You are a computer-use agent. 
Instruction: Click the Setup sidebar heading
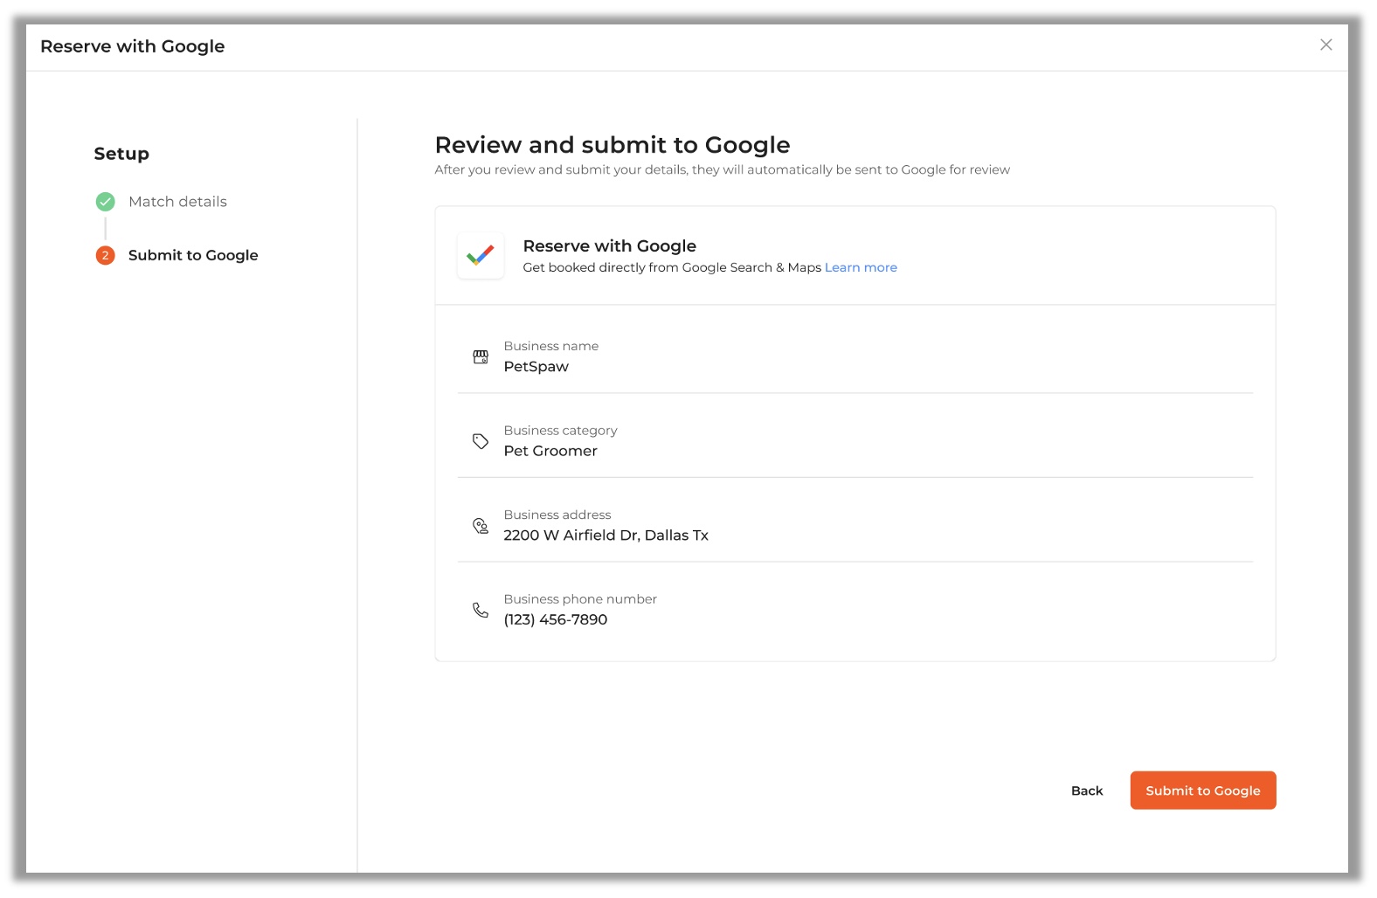[121, 154]
